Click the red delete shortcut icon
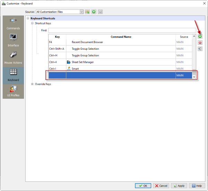Screen dimensions: 208x191 (200, 43)
